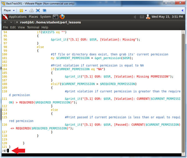Click the Unity mode icon

[x=45, y=10]
